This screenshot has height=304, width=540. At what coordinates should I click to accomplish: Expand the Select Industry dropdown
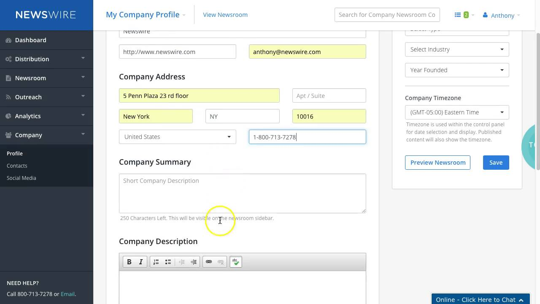457,49
